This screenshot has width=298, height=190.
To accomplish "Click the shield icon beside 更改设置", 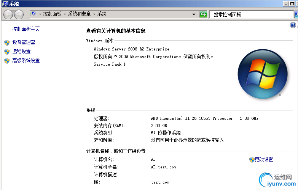I will click(x=252, y=160).
